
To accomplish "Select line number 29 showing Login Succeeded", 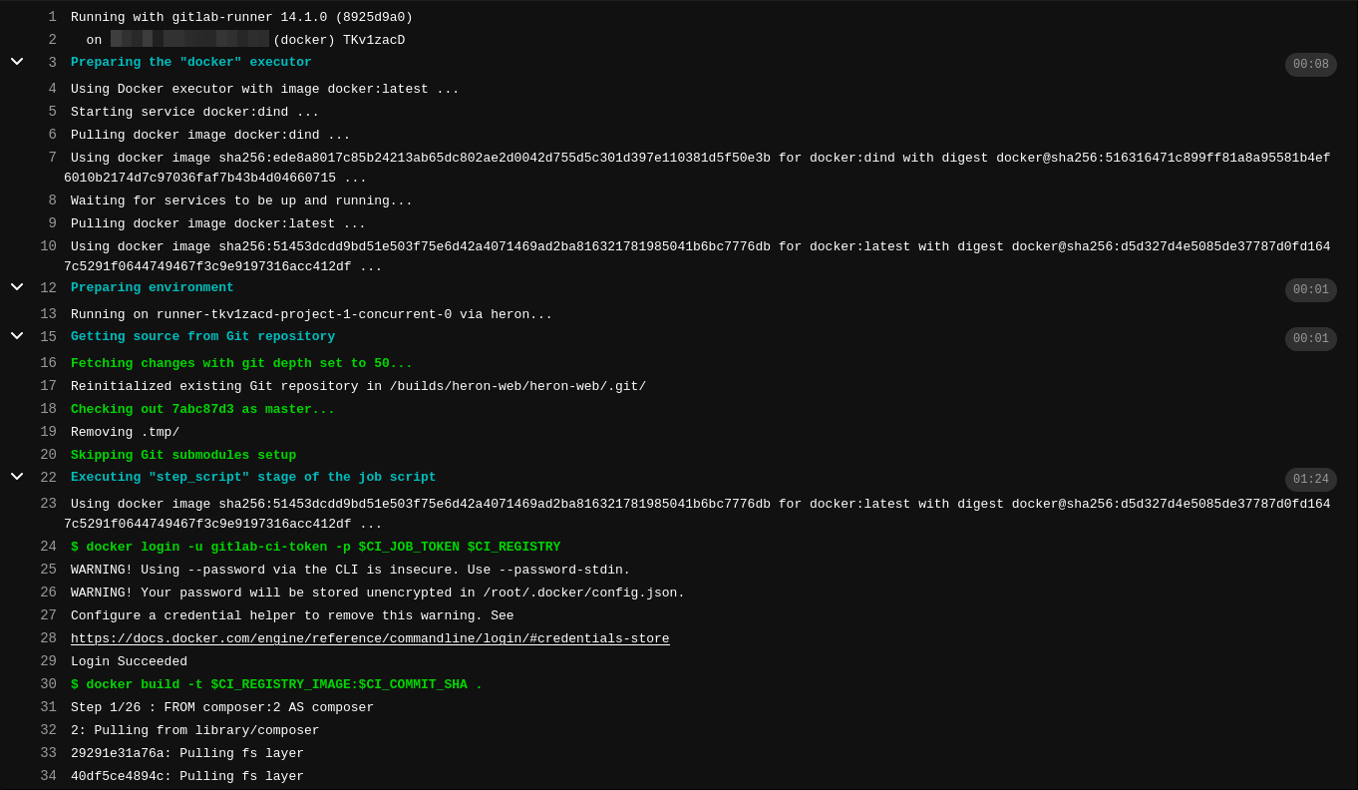I will click(x=47, y=661).
